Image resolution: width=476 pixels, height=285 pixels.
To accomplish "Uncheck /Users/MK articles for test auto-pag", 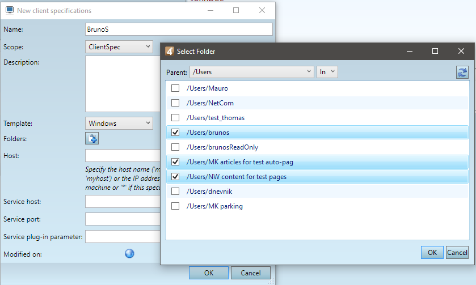I will point(175,161).
